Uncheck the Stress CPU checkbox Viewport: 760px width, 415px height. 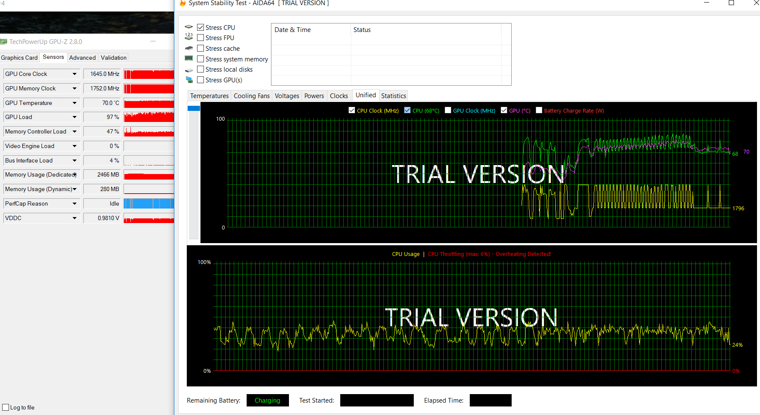[x=200, y=27]
